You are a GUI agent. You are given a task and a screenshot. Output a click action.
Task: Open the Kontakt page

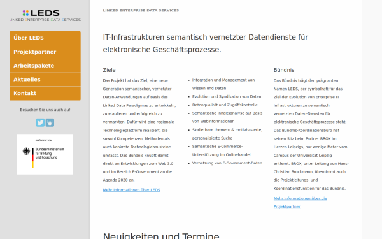pyautogui.click(x=45, y=94)
